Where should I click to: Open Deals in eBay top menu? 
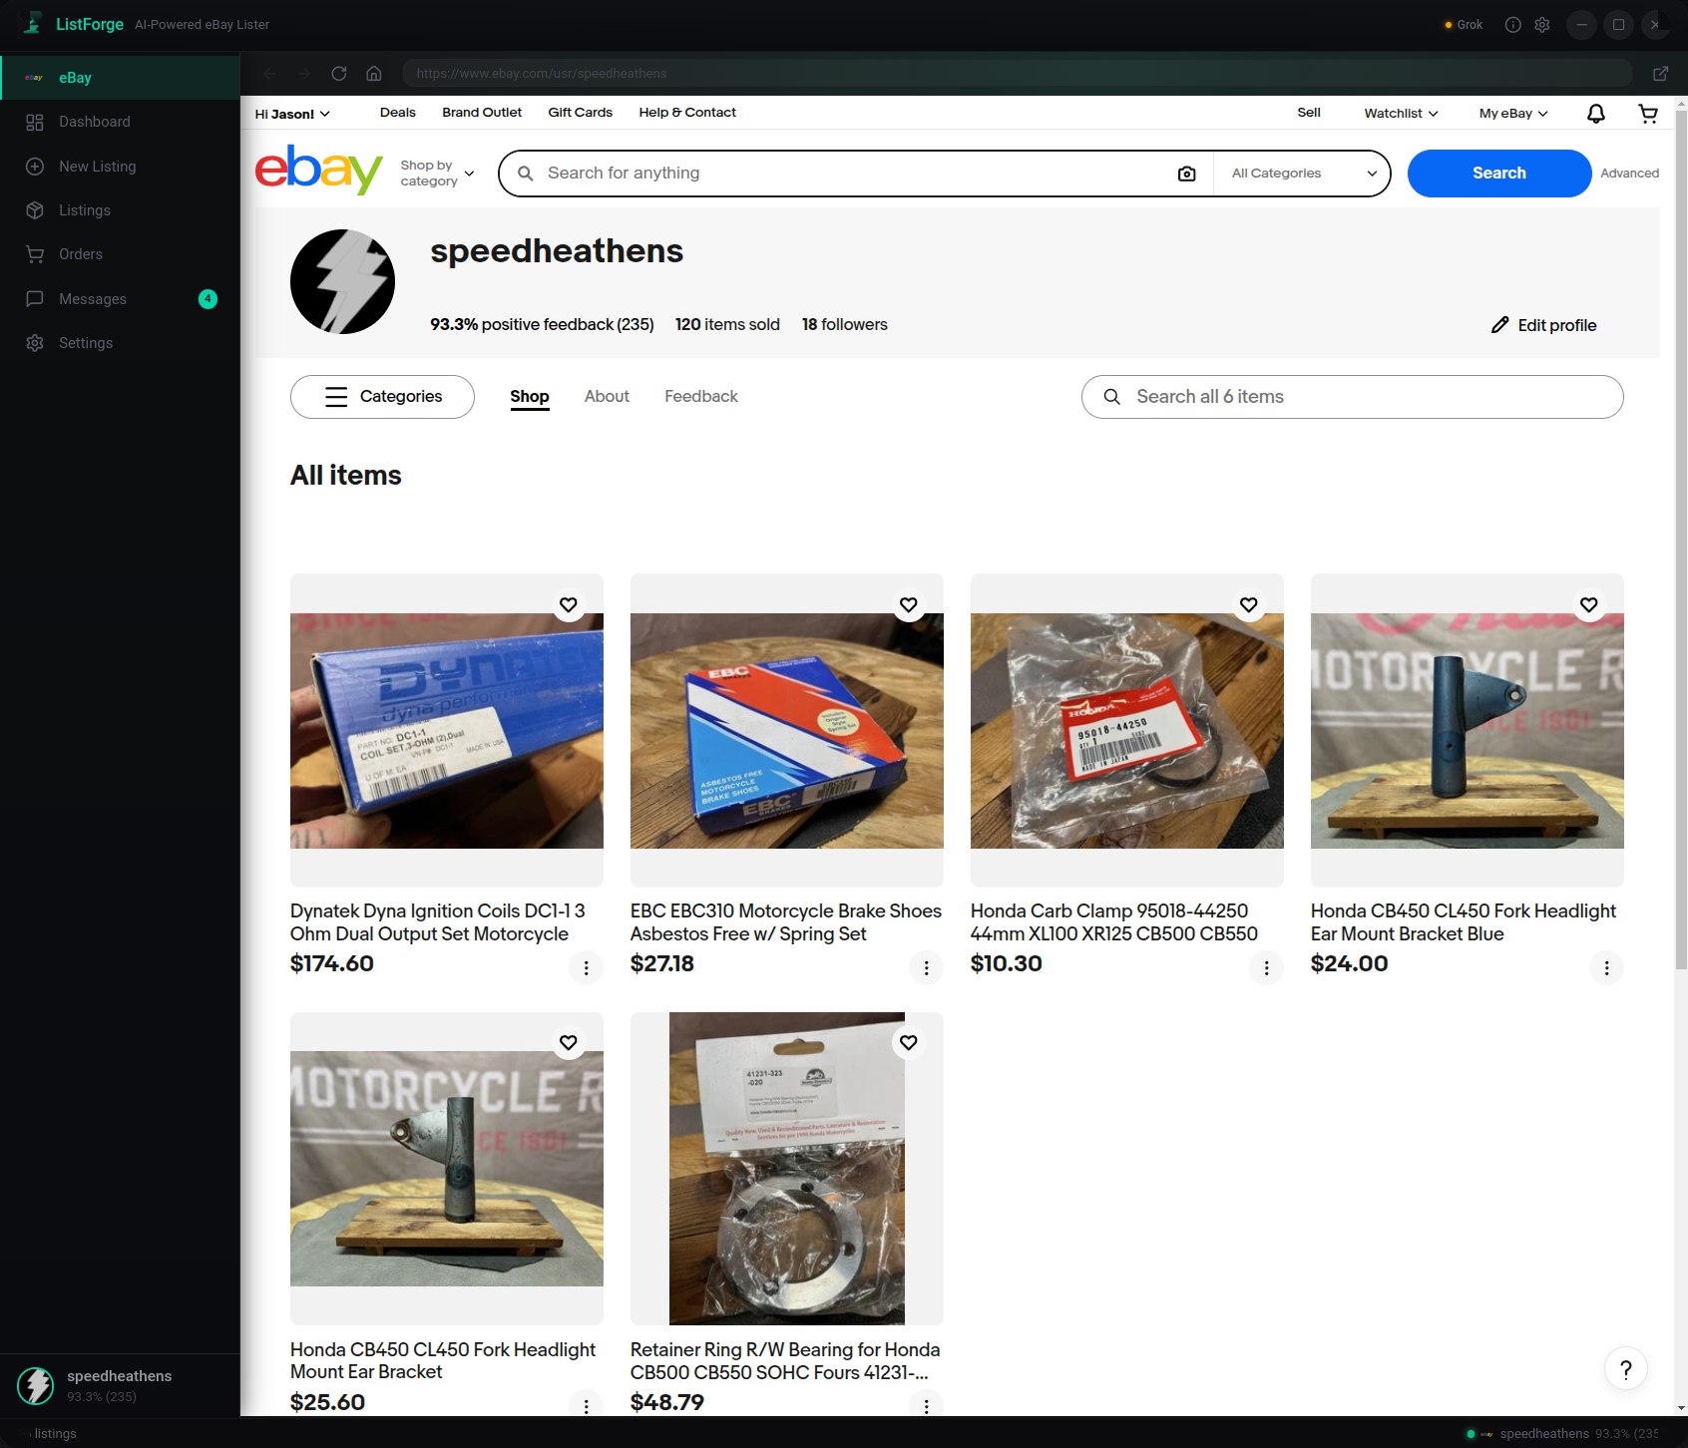pyautogui.click(x=398, y=113)
